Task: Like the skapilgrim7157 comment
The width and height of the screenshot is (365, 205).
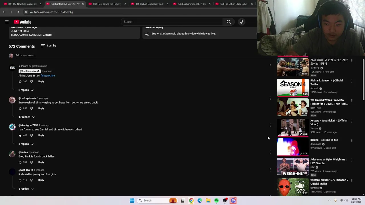Action: (x=20, y=136)
